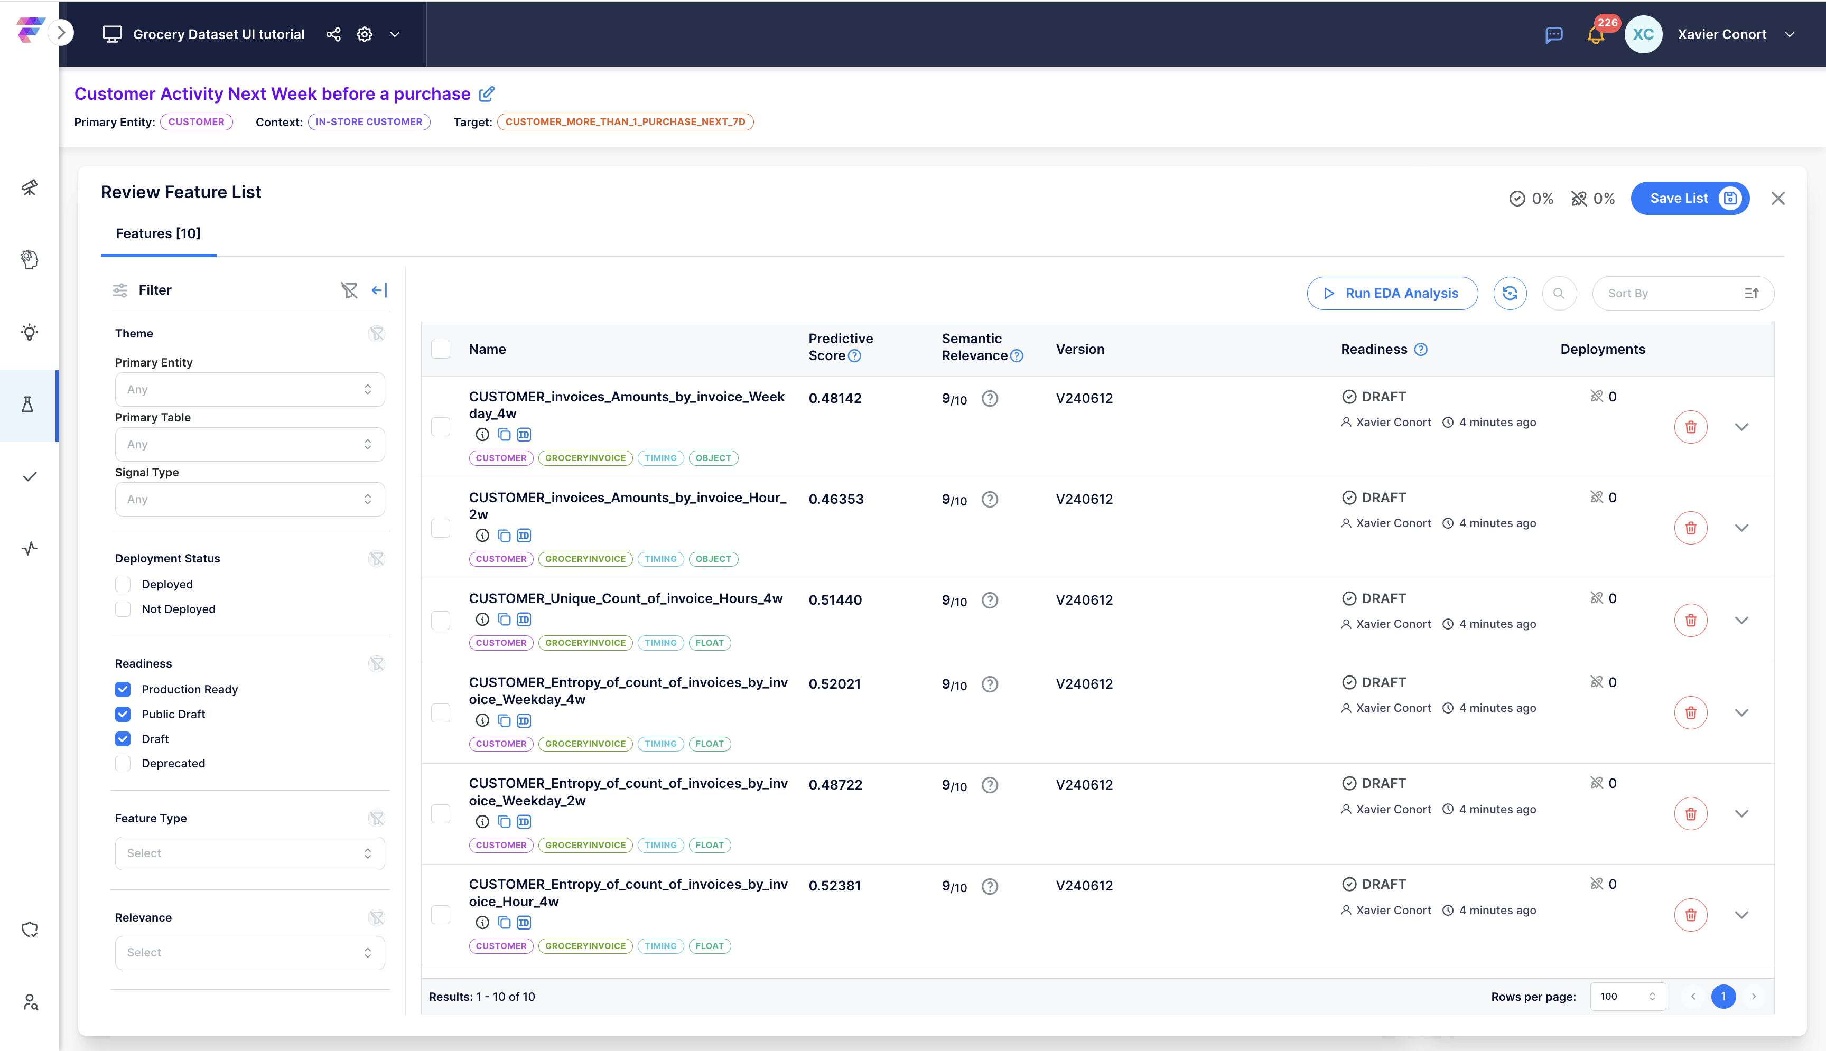Open Signal Type dropdown
The width and height of the screenshot is (1826, 1051).
250,500
